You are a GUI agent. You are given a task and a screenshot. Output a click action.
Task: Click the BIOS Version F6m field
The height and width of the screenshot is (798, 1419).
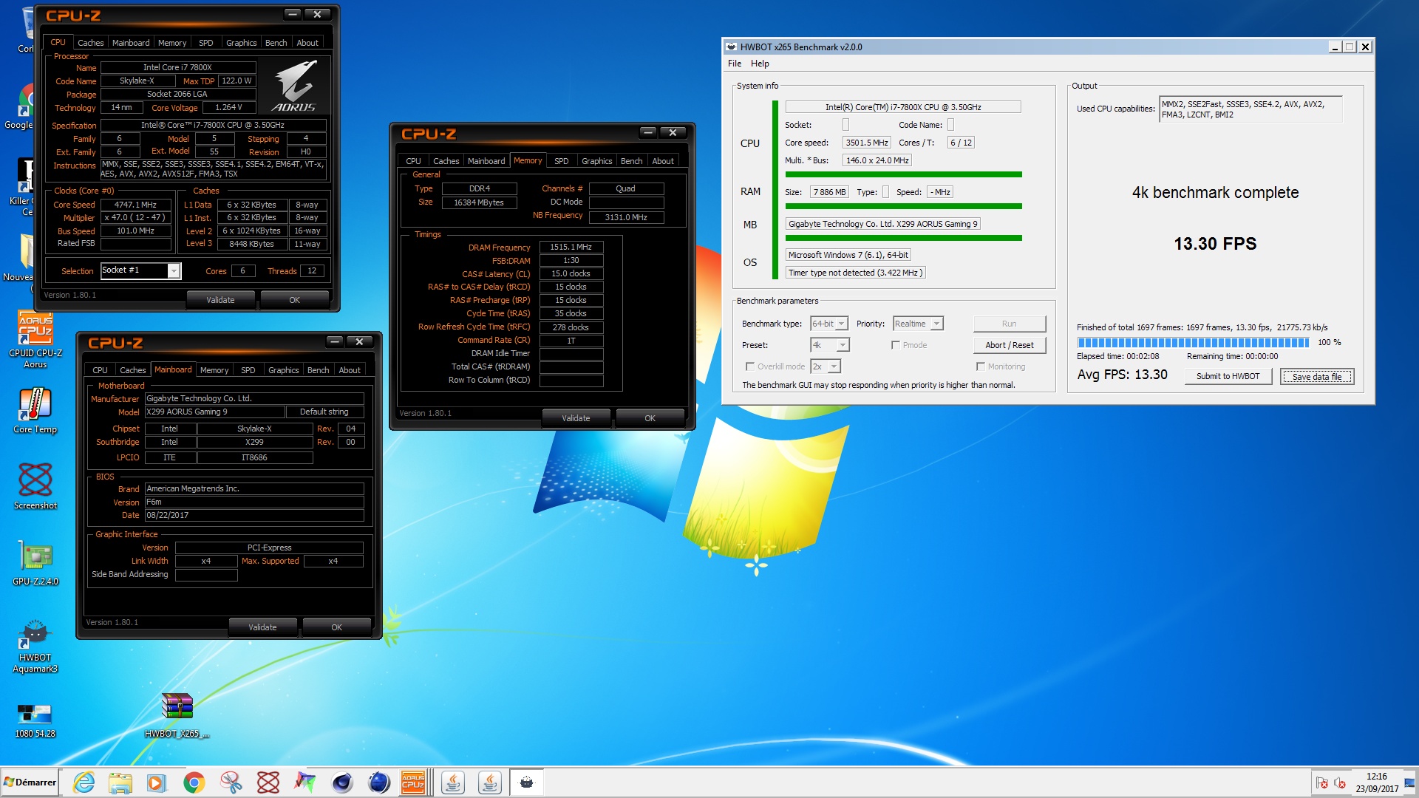point(254,502)
